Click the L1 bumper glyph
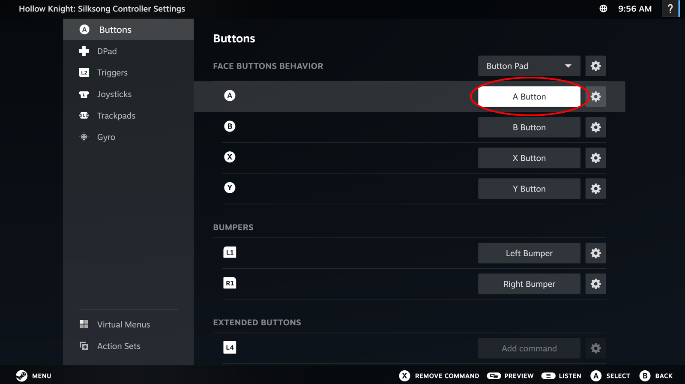685x384 pixels. point(230,252)
